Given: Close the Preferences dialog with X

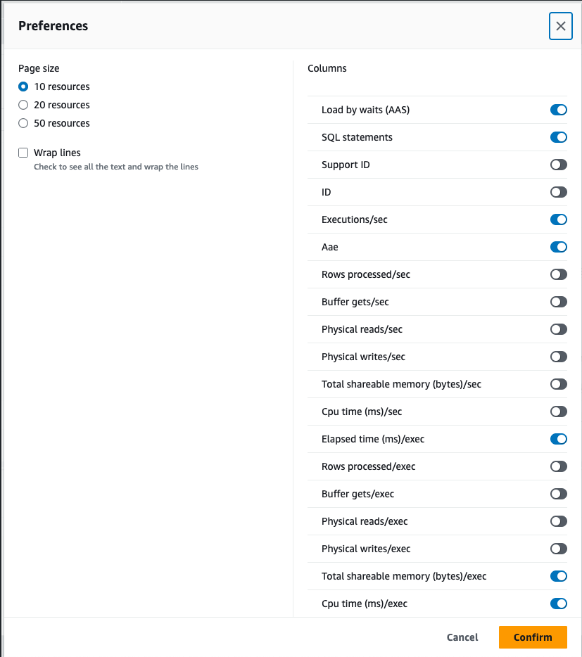Looking at the screenshot, I should (x=560, y=26).
